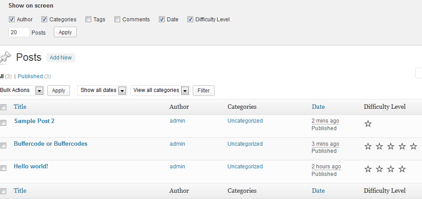Click the Bulk Actions dropdown arrow
This screenshot has width=422, height=199.
tap(39, 91)
